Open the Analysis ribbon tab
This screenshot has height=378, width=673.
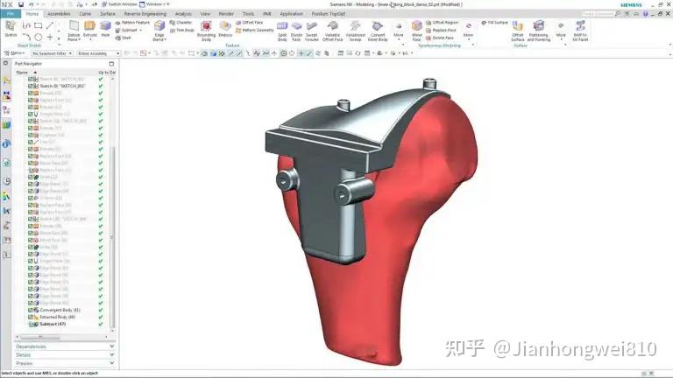183,14
